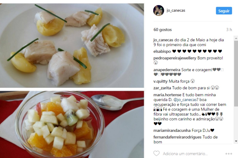Open elsabispo commenter profile
The image size is (238, 158).
point(162,51)
